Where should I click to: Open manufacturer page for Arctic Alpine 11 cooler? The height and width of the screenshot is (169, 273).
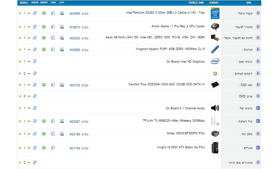(62, 27)
